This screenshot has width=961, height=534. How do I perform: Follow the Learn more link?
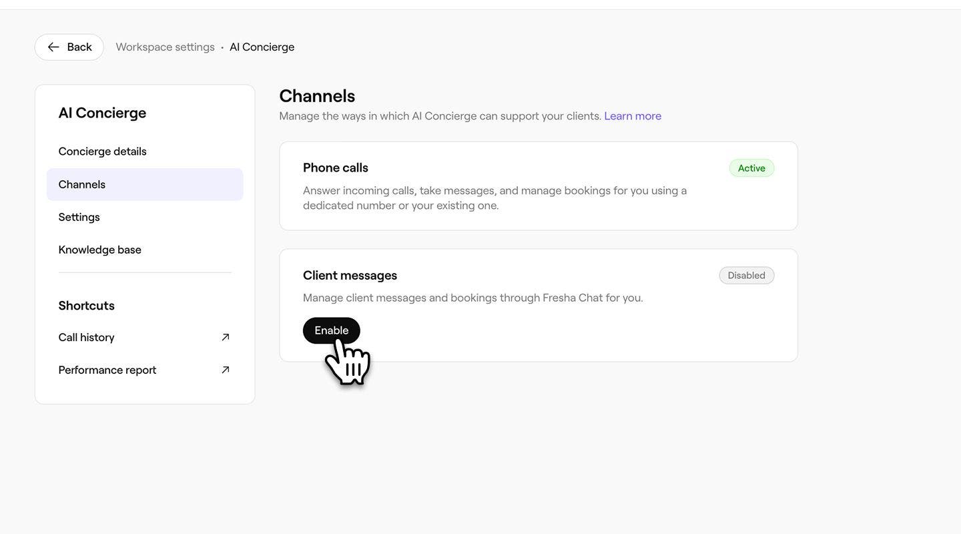pos(633,116)
